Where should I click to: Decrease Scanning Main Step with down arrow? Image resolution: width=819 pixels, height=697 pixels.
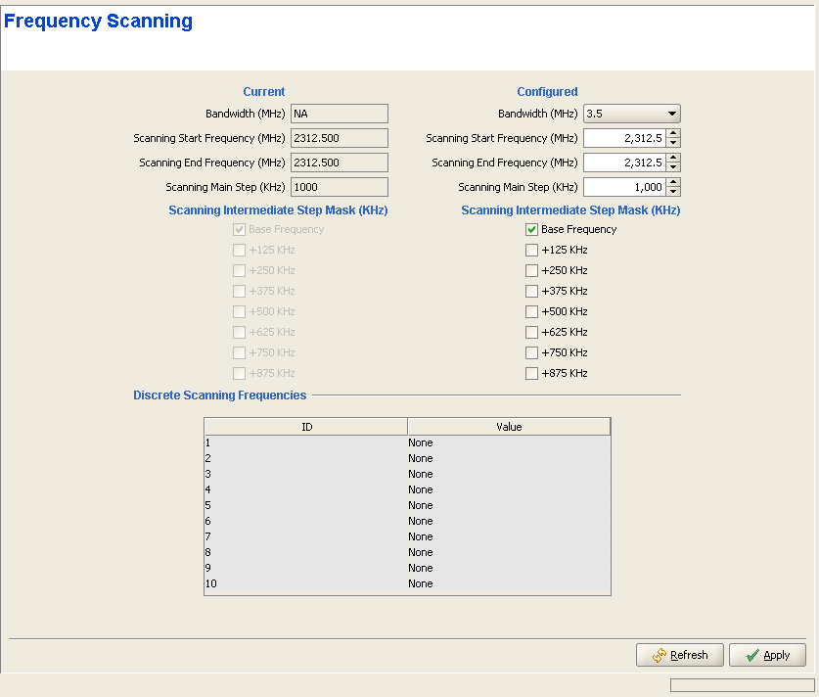(x=673, y=192)
